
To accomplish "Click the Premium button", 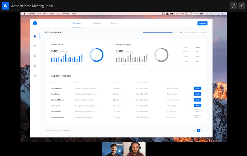I will point(203,23).
